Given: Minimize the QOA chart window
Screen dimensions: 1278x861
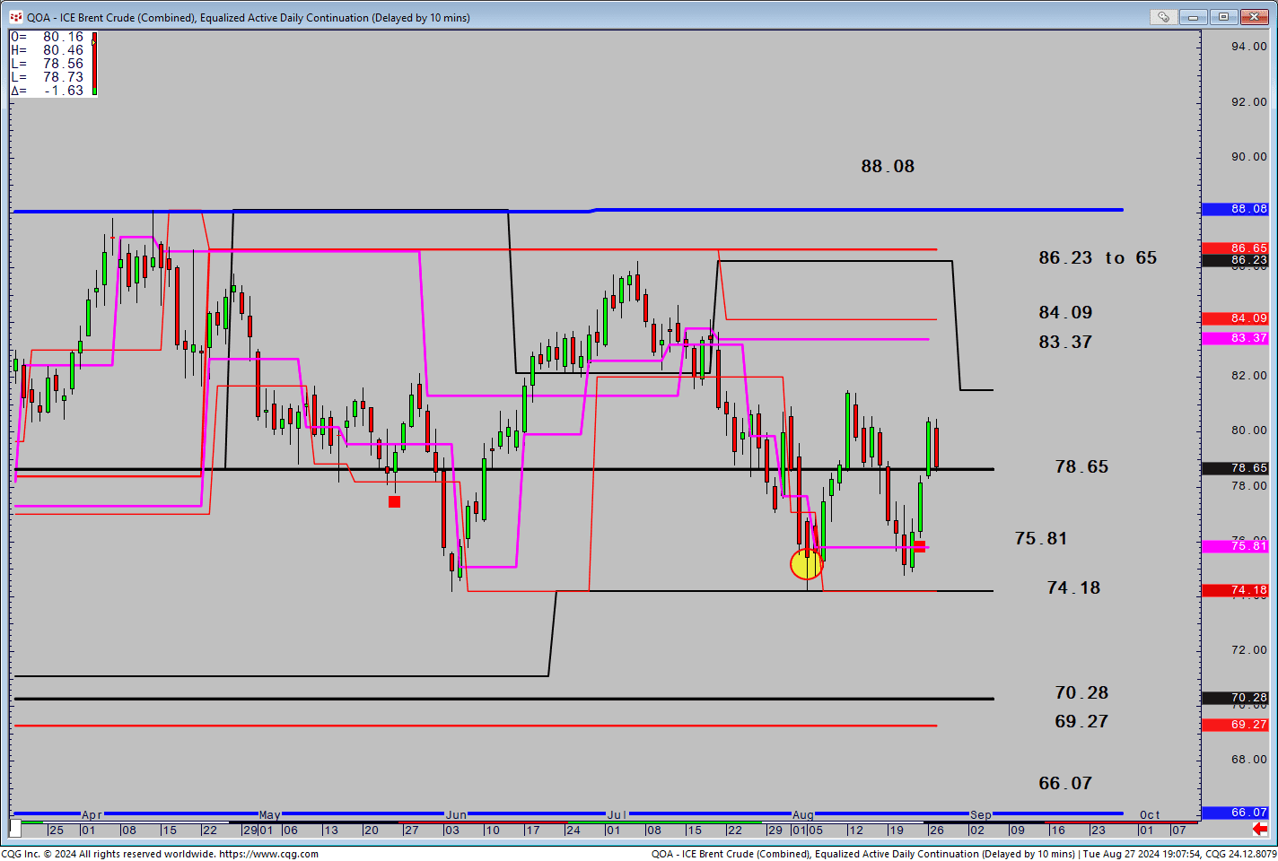Looking at the screenshot, I should point(1193,17).
